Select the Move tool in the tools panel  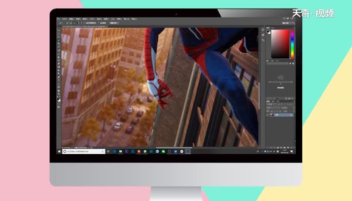coord(59,30)
